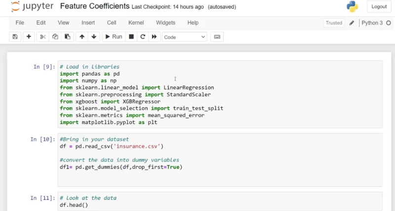The width and height of the screenshot is (395, 211).
Task: Cut the selected cells
Action: pyautogui.click(x=43, y=36)
